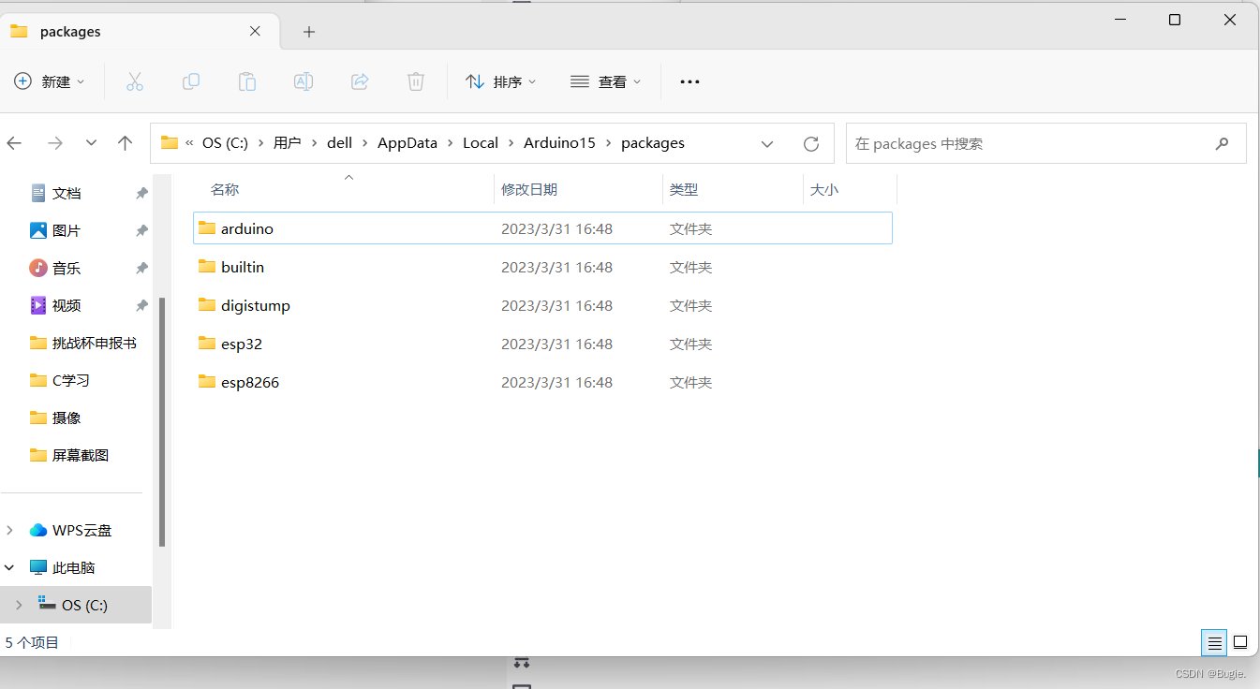Collapse the 此电脑 tree node
1260x689 pixels.
[9, 567]
